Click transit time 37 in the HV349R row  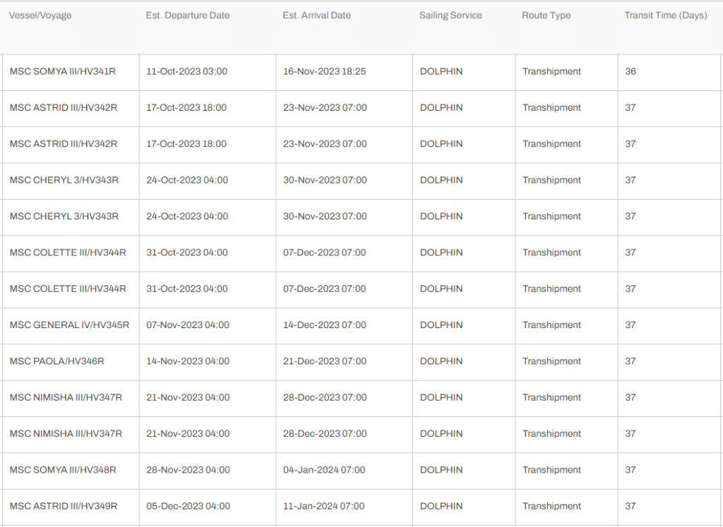click(631, 507)
